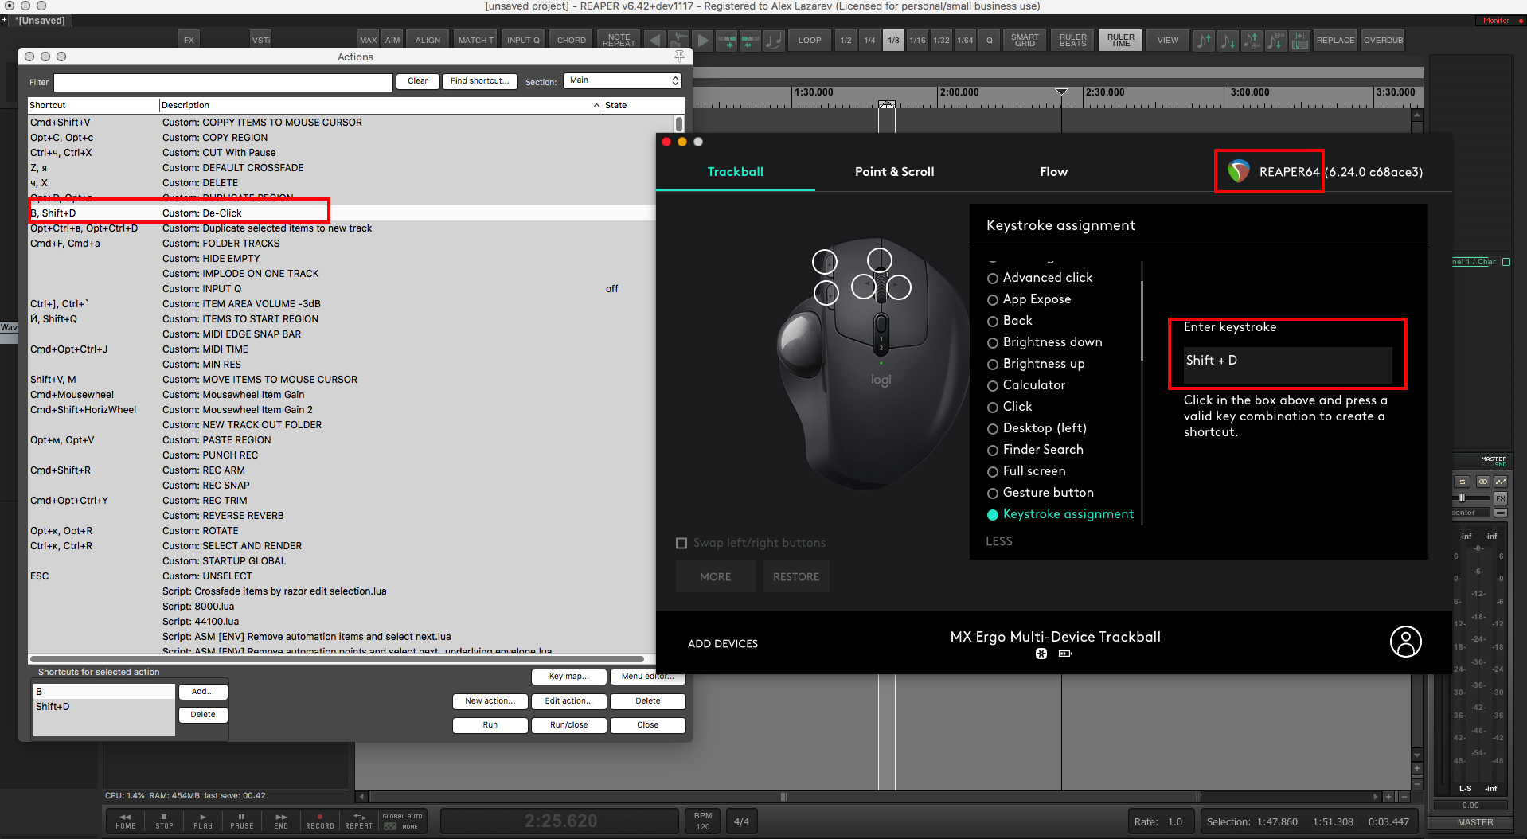The image size is (1527, 839).
Task: Click the note-with-up-arrow icon after VIEW
Action: coord(1204,40)
